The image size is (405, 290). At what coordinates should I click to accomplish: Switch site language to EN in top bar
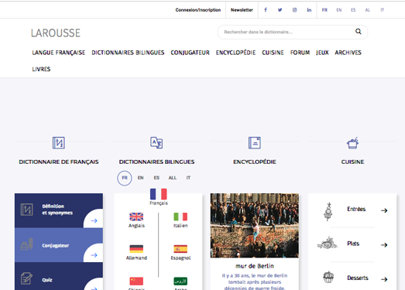click(x=339, y=10)
